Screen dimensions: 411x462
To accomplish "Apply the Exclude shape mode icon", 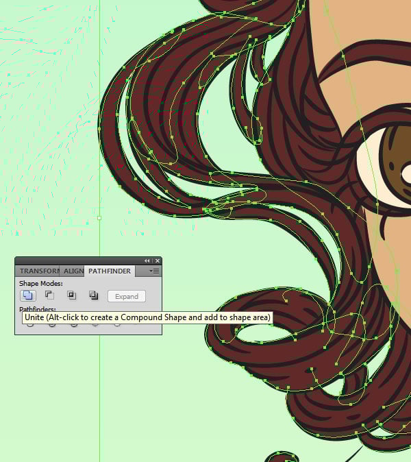I will pyautogui.click(x=94, y=295).
